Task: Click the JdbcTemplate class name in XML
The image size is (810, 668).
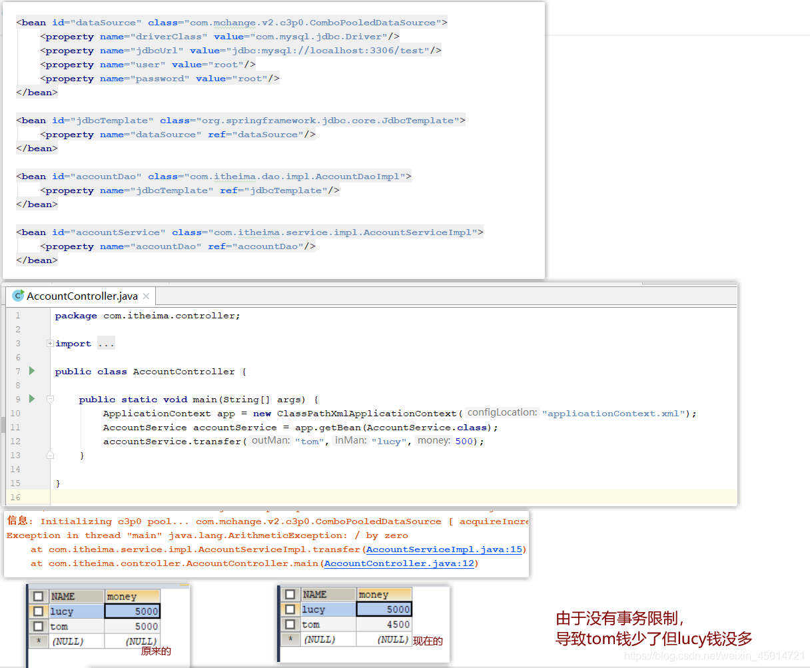Action: [x=328, y=120]
